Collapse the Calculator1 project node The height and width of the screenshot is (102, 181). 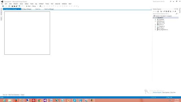(154, 18)
